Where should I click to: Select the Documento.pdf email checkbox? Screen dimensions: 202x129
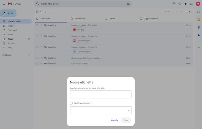pos(37,36)
